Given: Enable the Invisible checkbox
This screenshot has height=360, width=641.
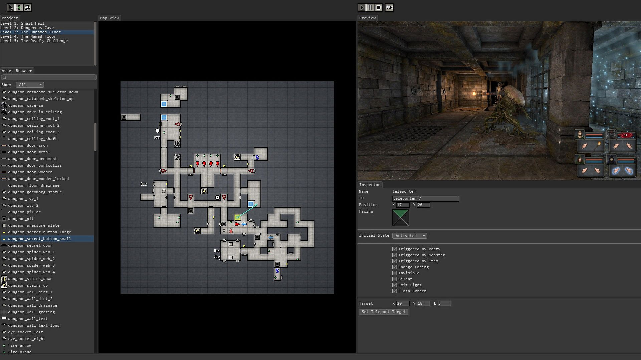Looking at the screenshot, I should (x=395, y=273).
